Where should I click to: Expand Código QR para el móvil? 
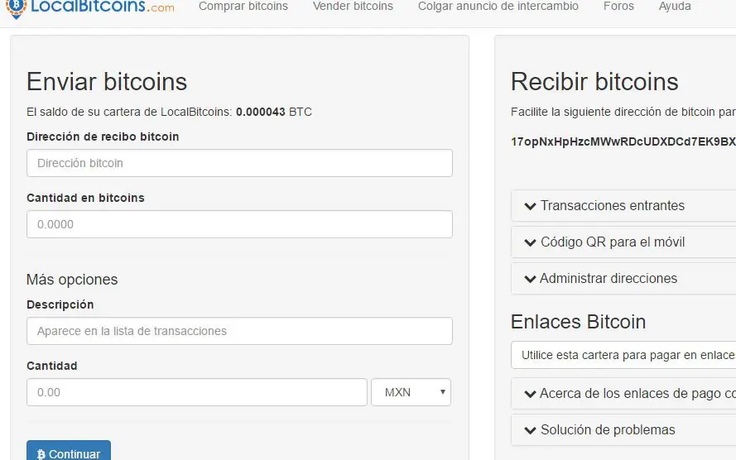pyautogui.click(x=623, y=242)
